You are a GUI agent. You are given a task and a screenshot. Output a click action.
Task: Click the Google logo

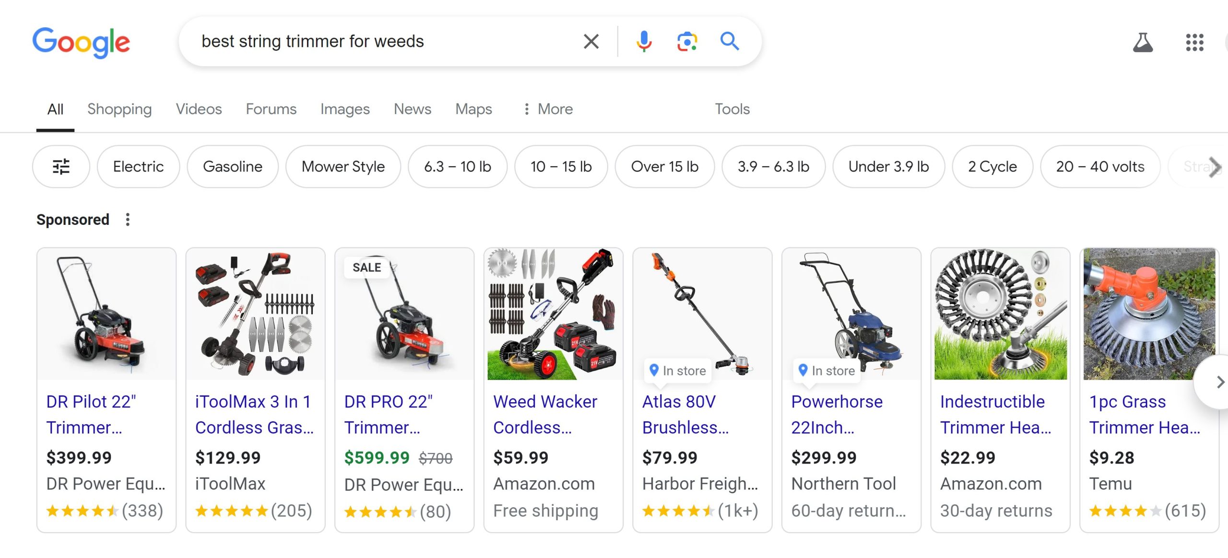pyautogui.click(x=81, y=42)
